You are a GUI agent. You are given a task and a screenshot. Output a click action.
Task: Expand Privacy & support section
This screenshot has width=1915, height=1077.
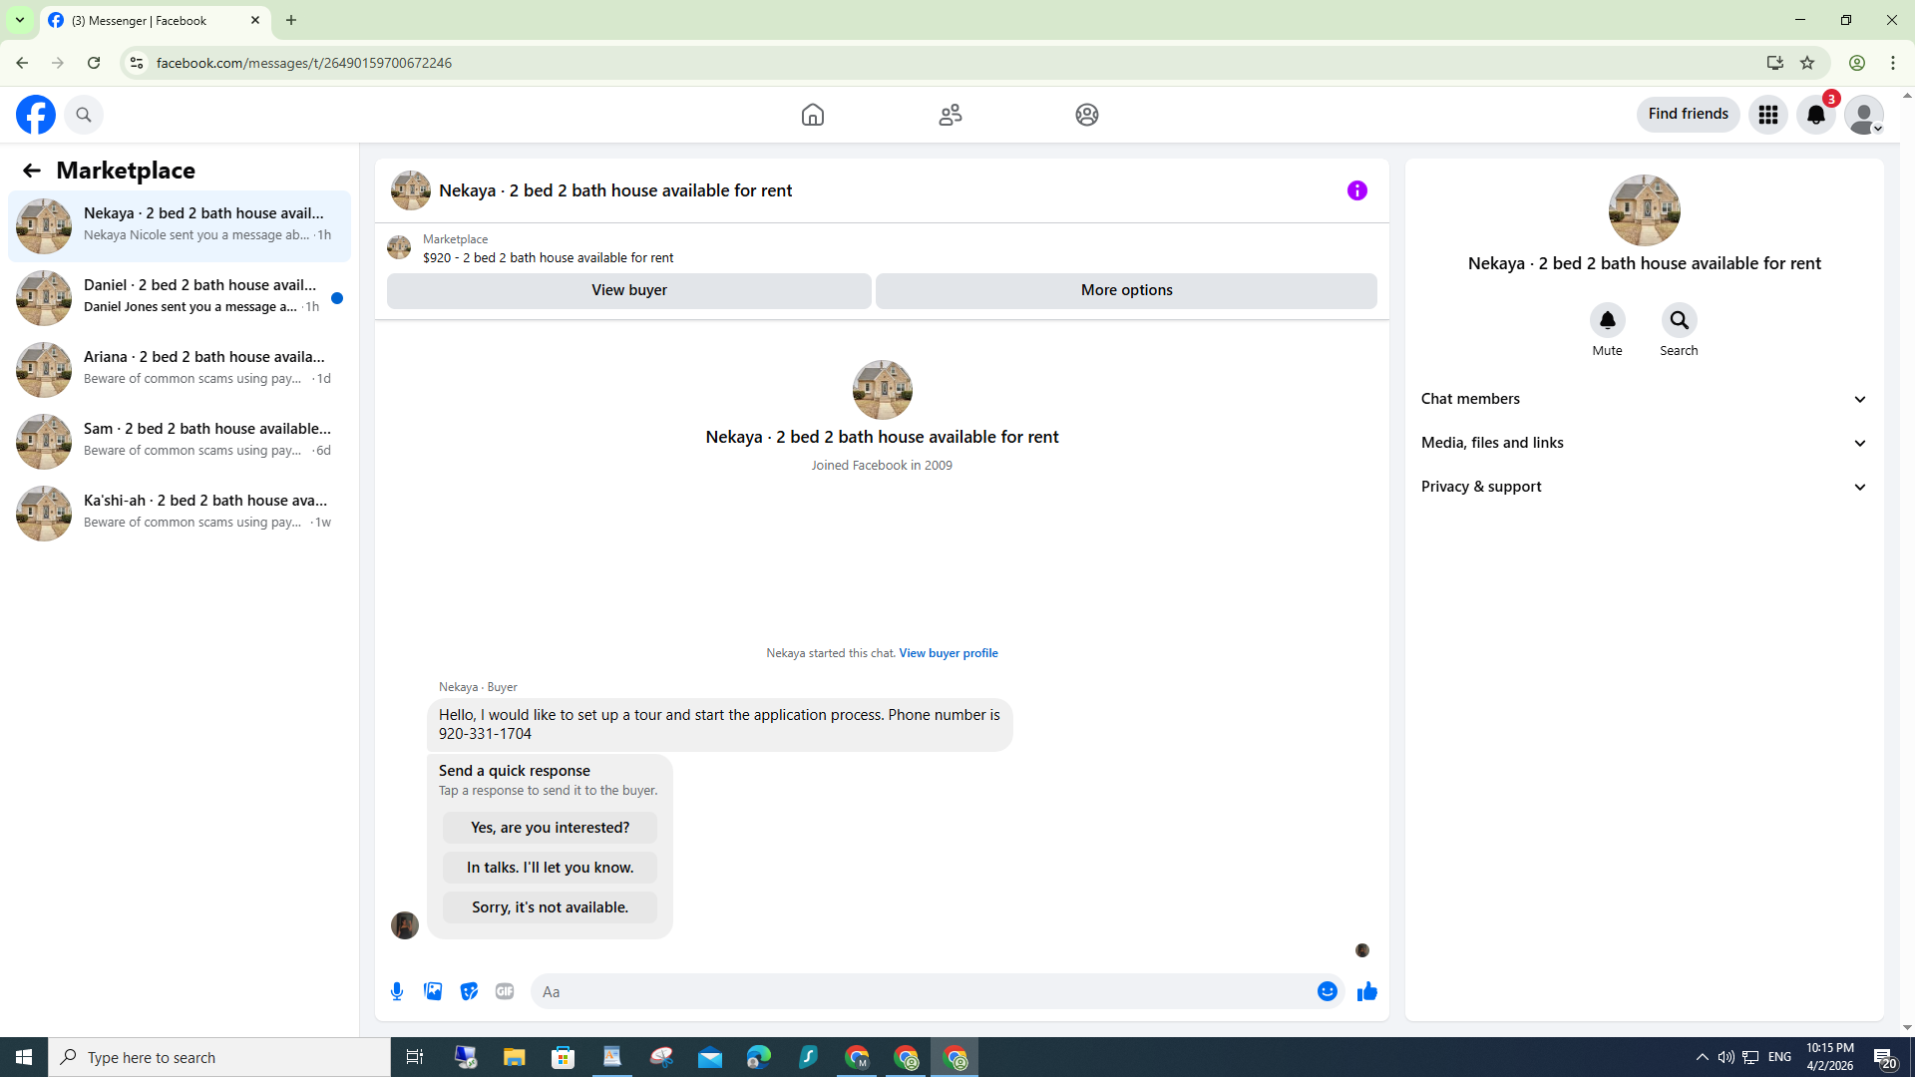click(1644, 487)
